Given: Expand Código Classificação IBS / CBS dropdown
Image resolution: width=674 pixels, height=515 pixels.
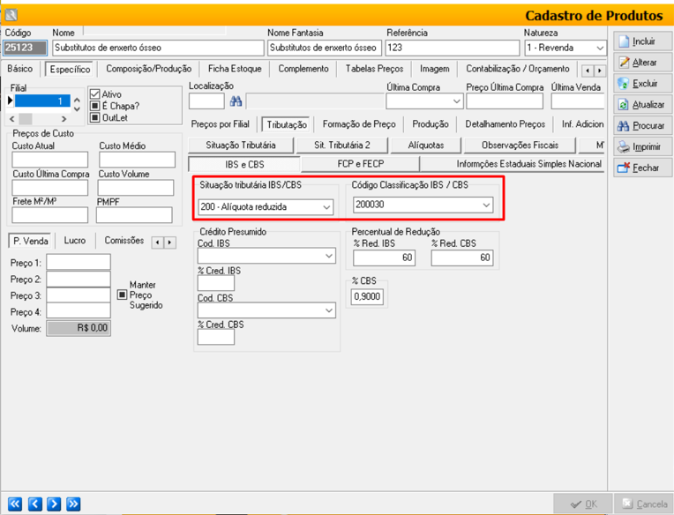Looking at the screenshot, I should pos(485,205).
